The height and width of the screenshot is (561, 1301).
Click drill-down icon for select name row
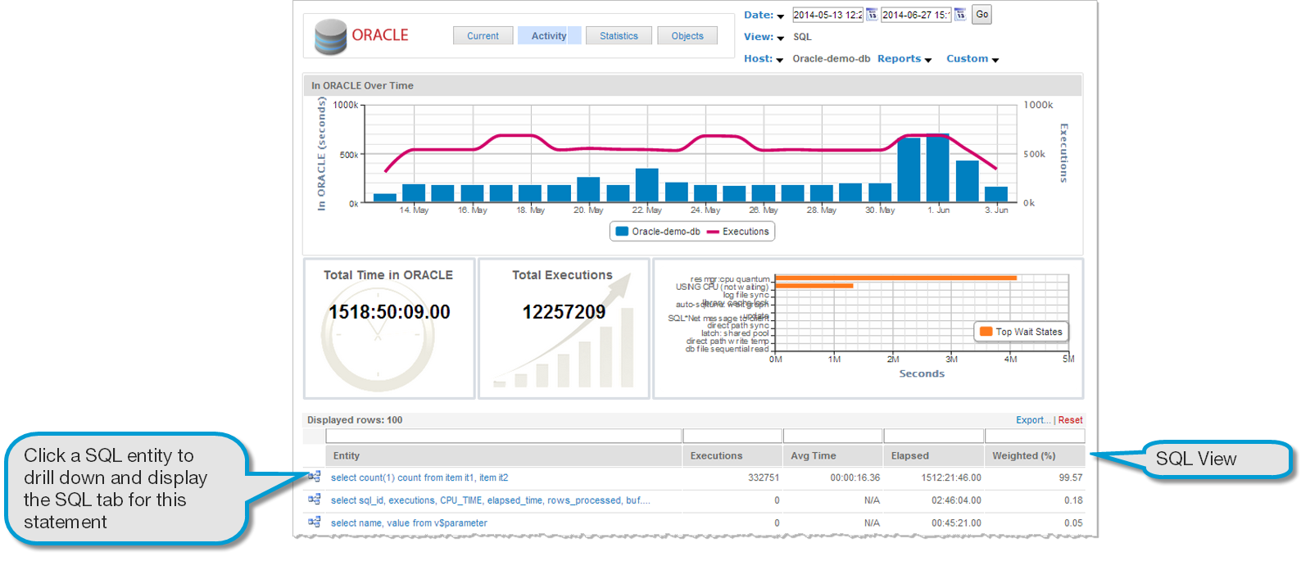[x=314, y=522]
